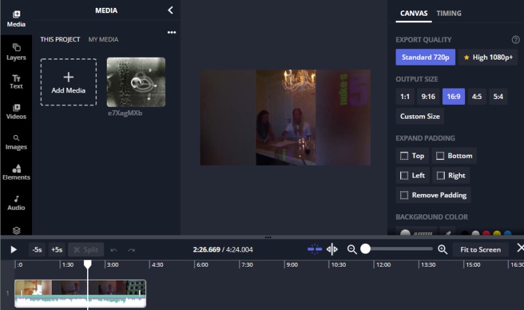Click the play button on timeline

click(13, 250)
